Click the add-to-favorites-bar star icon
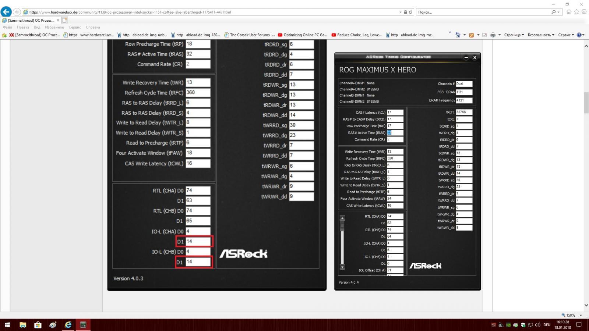Image resolution: width=589 pixels, height=331 pixels. (4, 35)
